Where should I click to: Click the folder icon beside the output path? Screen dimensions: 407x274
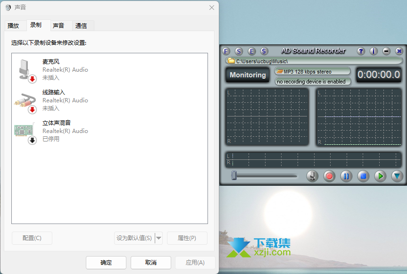pos(231,61)
